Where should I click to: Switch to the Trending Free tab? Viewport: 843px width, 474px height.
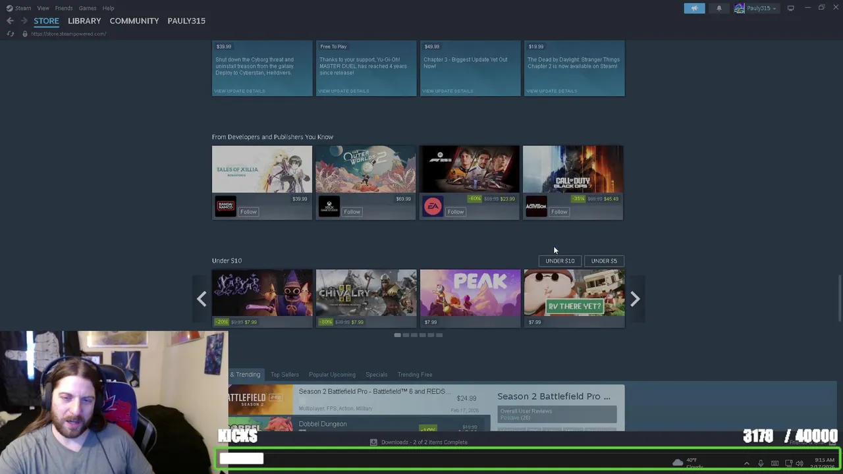[x=415, y=375]
